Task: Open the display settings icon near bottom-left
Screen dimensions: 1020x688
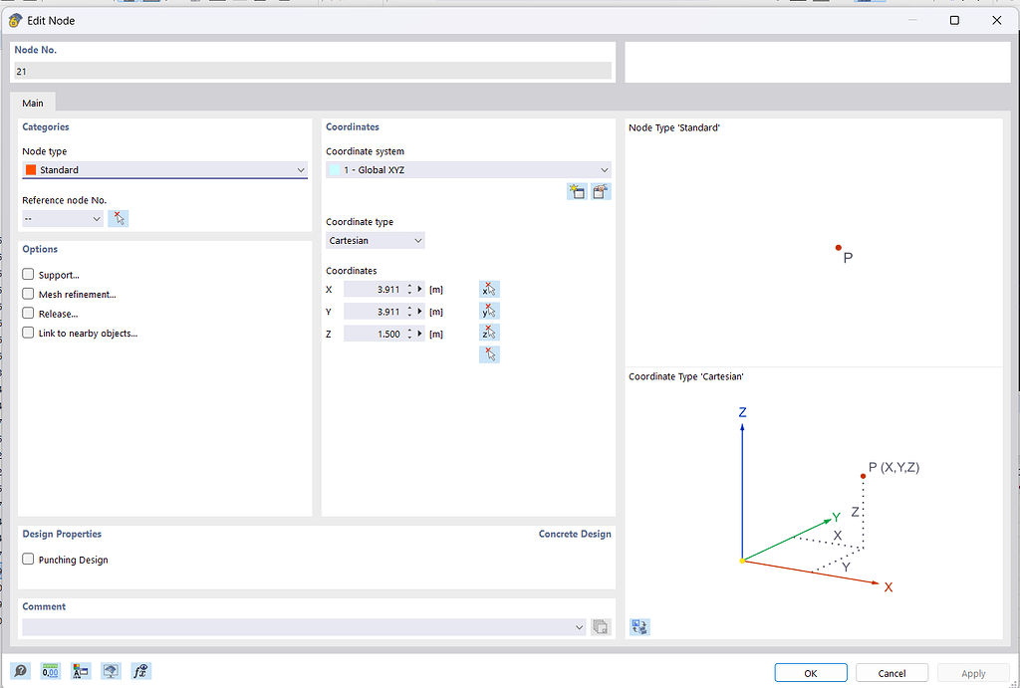Action: (x=110, y=671)
